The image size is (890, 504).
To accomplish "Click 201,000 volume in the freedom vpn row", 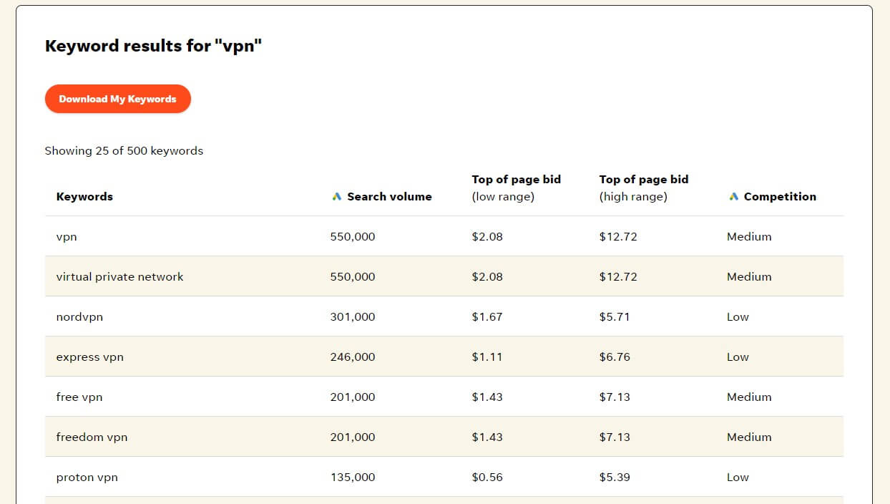I will coord(353,437).
